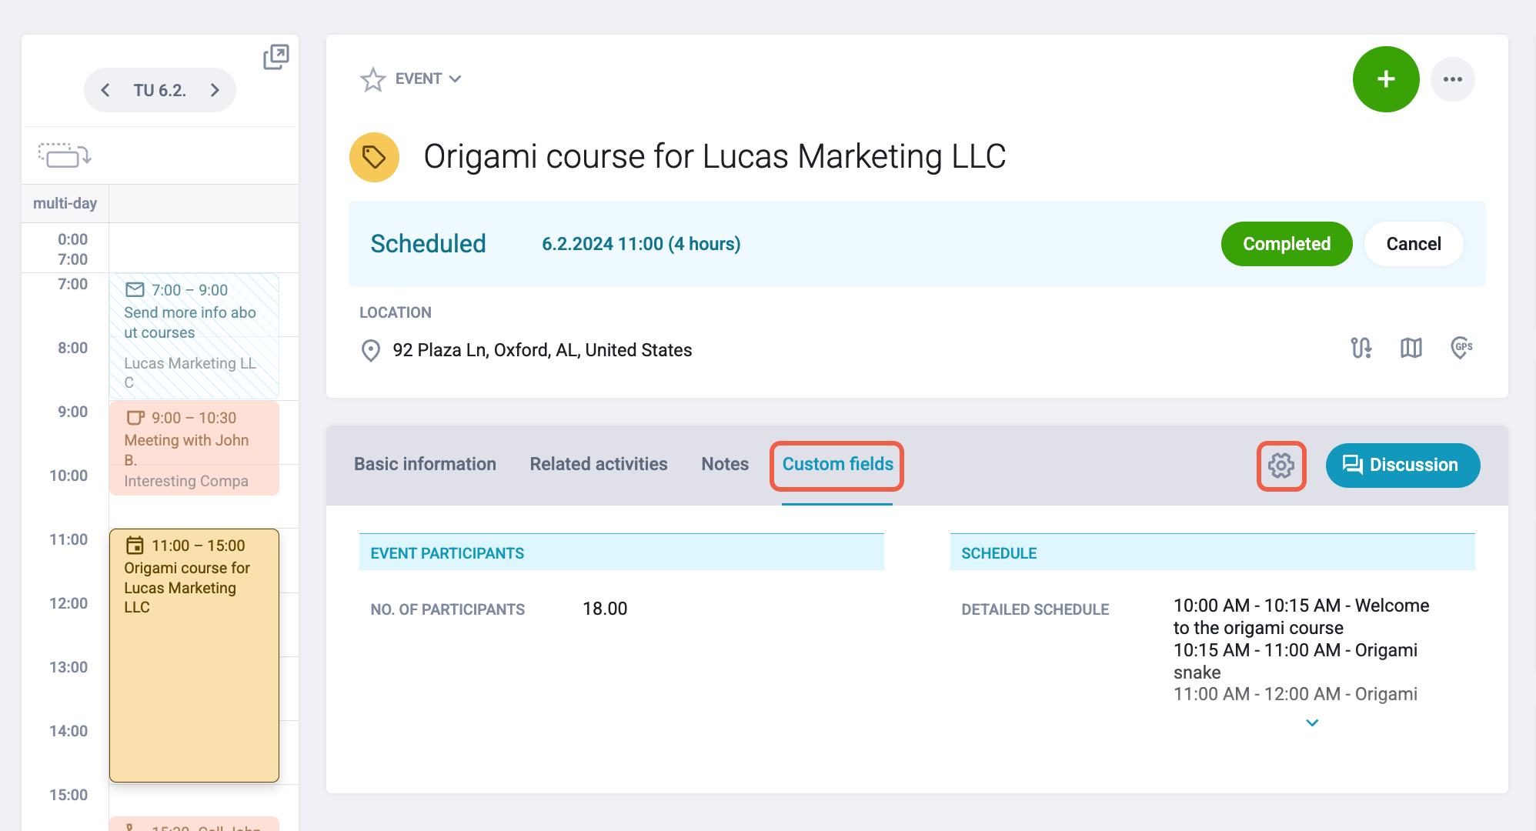The width and height of the screenshot is (1536, 831).
Task: Show location on map icon
Action: coord(1411,348)
